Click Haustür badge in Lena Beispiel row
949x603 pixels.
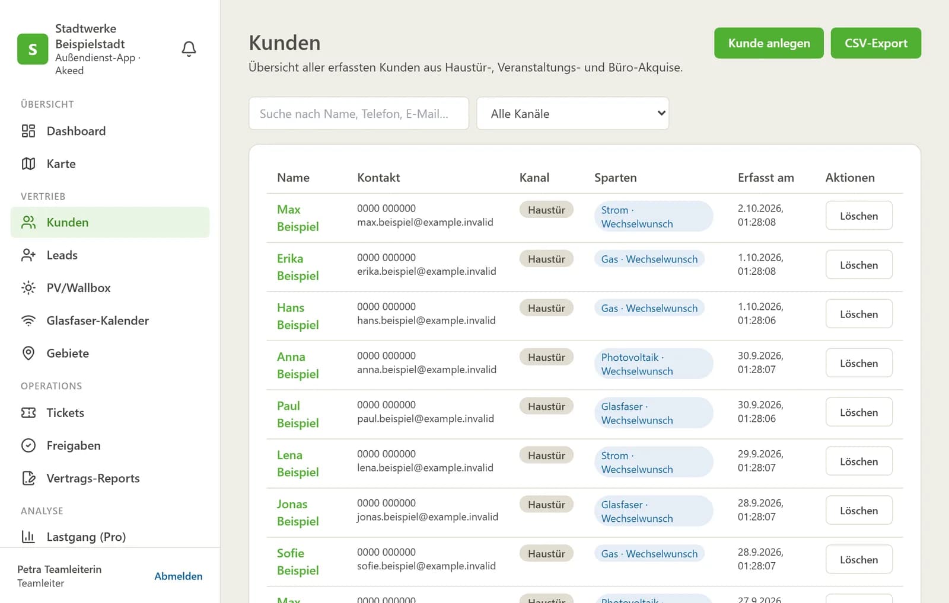(x=546, y=456)
